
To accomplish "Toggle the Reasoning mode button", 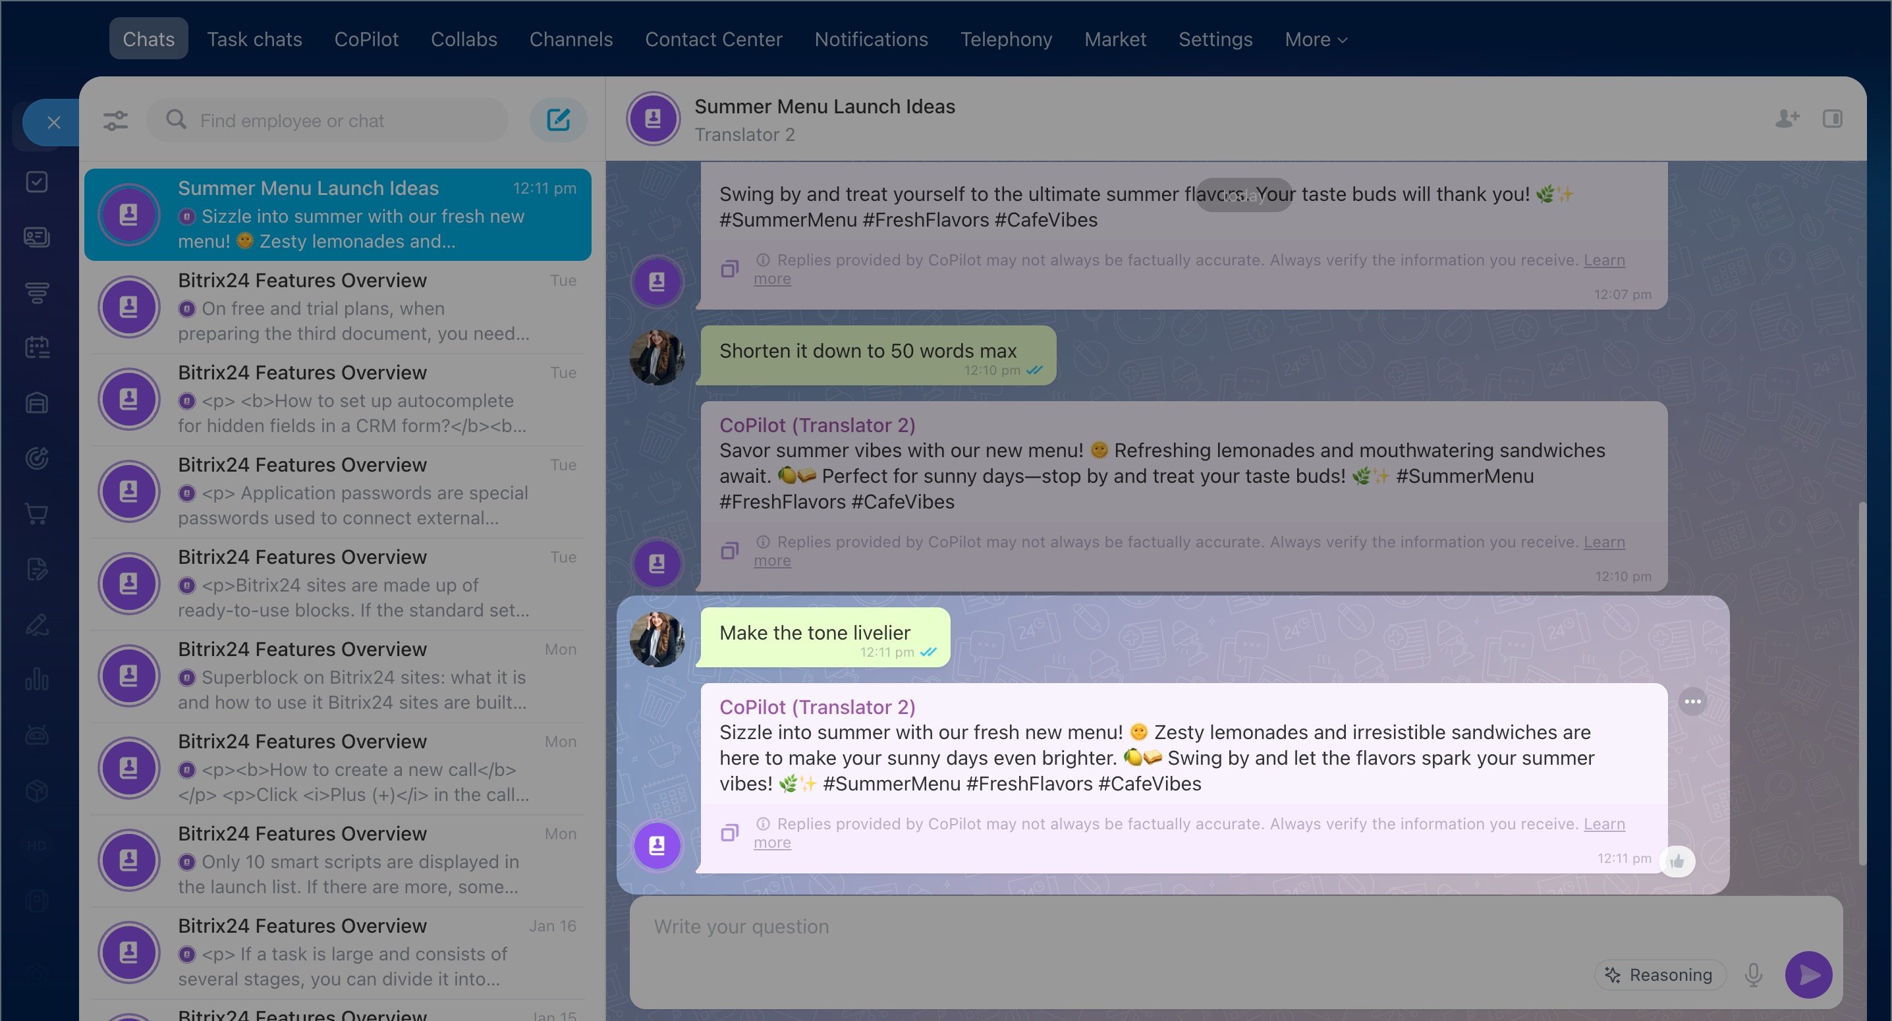I will pos(1659,975).
